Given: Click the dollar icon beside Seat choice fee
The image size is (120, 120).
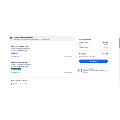Looking at the screenshot, I should point(11,84).
